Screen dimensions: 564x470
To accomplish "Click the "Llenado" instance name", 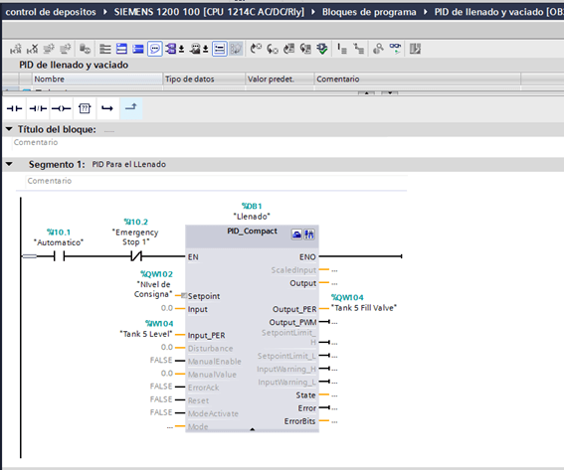I will click(252, 217).
